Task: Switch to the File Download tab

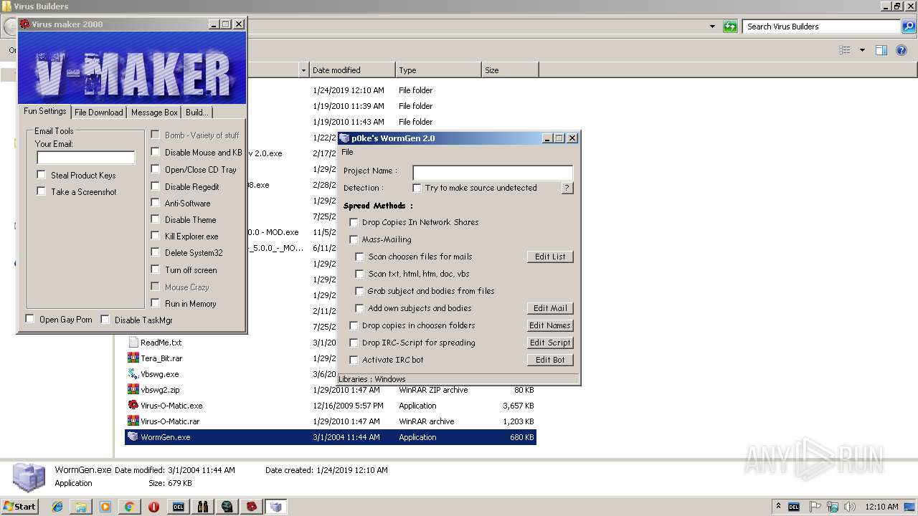Action: click(98, 113)
